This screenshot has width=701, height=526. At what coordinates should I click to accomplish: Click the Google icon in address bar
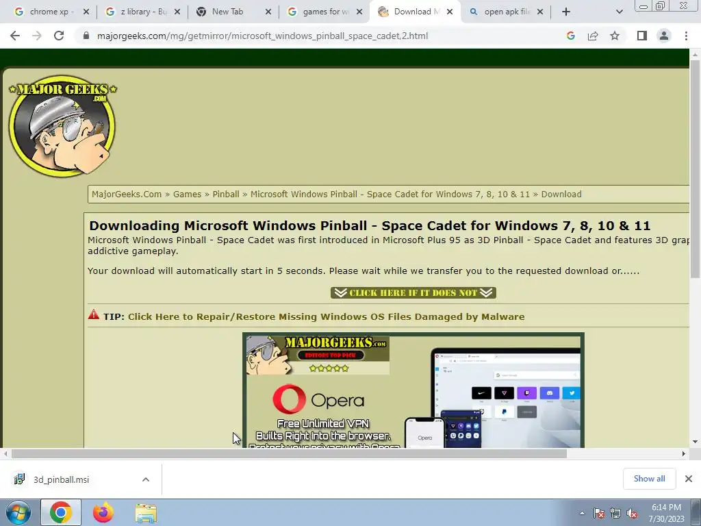click(570, 36)
